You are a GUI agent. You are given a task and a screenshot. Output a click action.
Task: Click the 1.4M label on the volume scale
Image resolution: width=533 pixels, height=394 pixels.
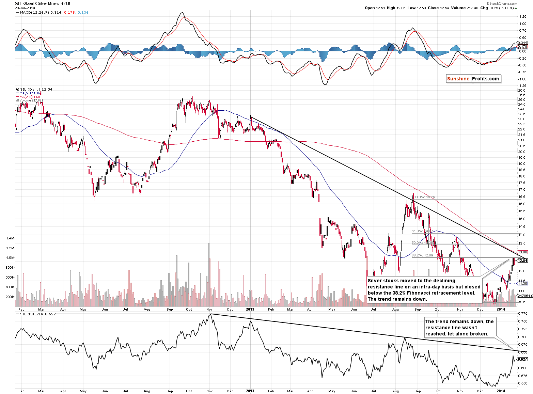pos(10,238)
